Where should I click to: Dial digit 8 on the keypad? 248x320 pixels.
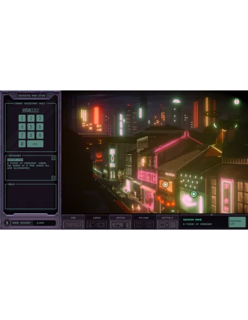(x=31, y=135)
